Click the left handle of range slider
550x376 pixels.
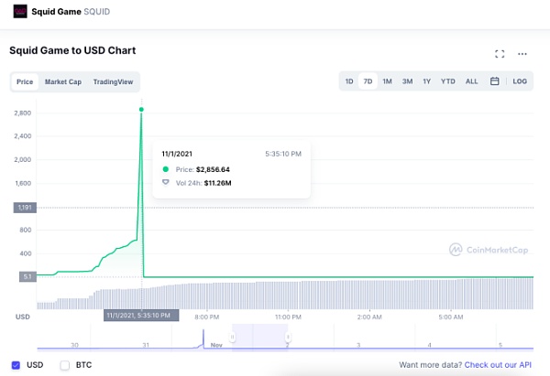pos(233,338)
